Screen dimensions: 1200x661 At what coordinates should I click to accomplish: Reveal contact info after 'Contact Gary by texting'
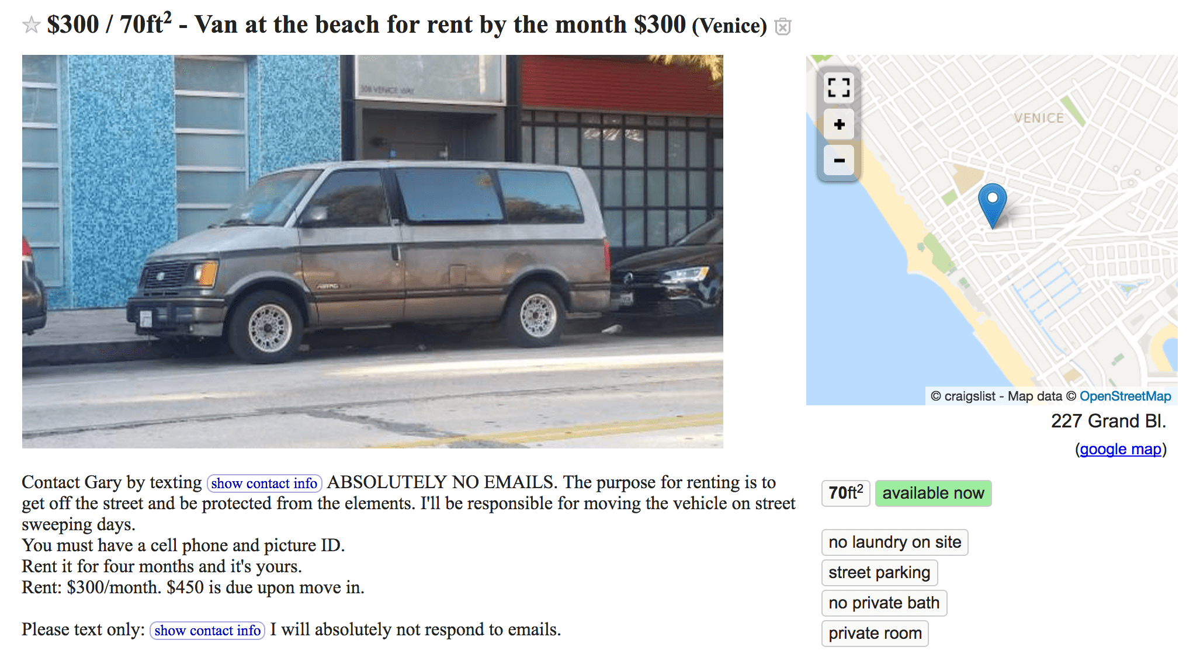coord(264,483)
